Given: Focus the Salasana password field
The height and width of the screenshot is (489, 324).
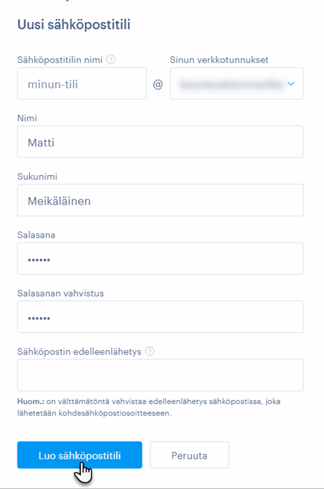Looking at the screenshot, I should (160, 258).
